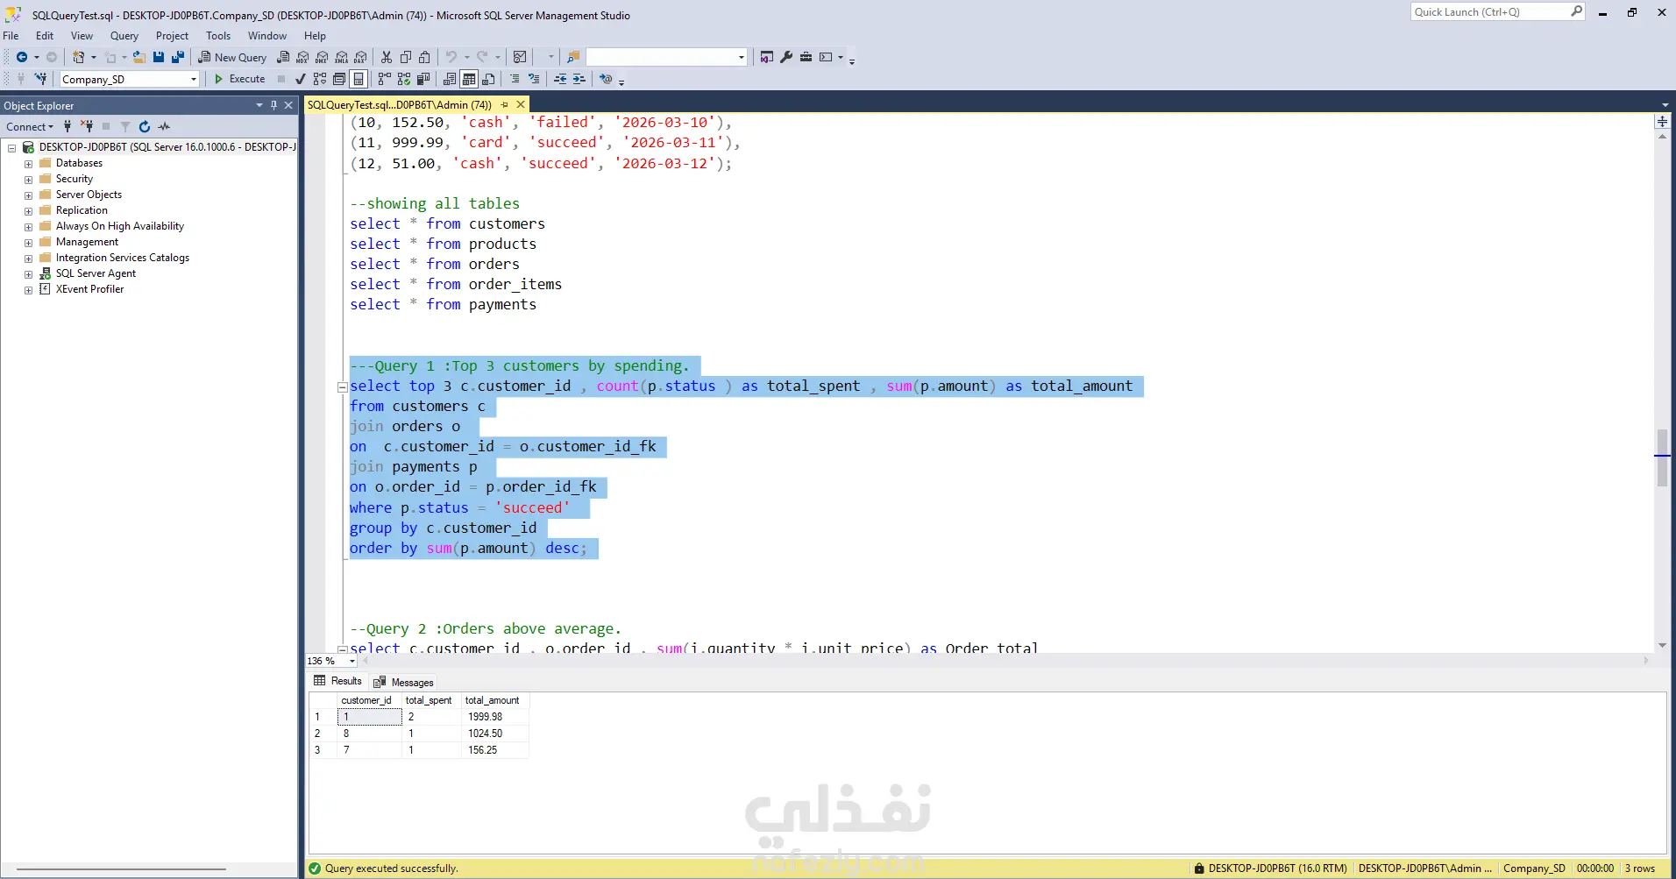Click the Save All icon

click(x=178, y=57)
